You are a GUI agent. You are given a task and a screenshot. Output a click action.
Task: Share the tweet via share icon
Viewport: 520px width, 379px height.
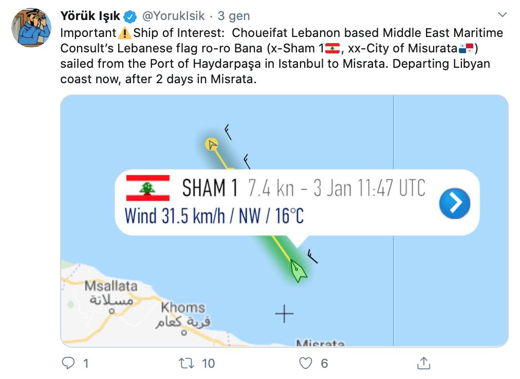pyautogui.click(x=423, y=364)
